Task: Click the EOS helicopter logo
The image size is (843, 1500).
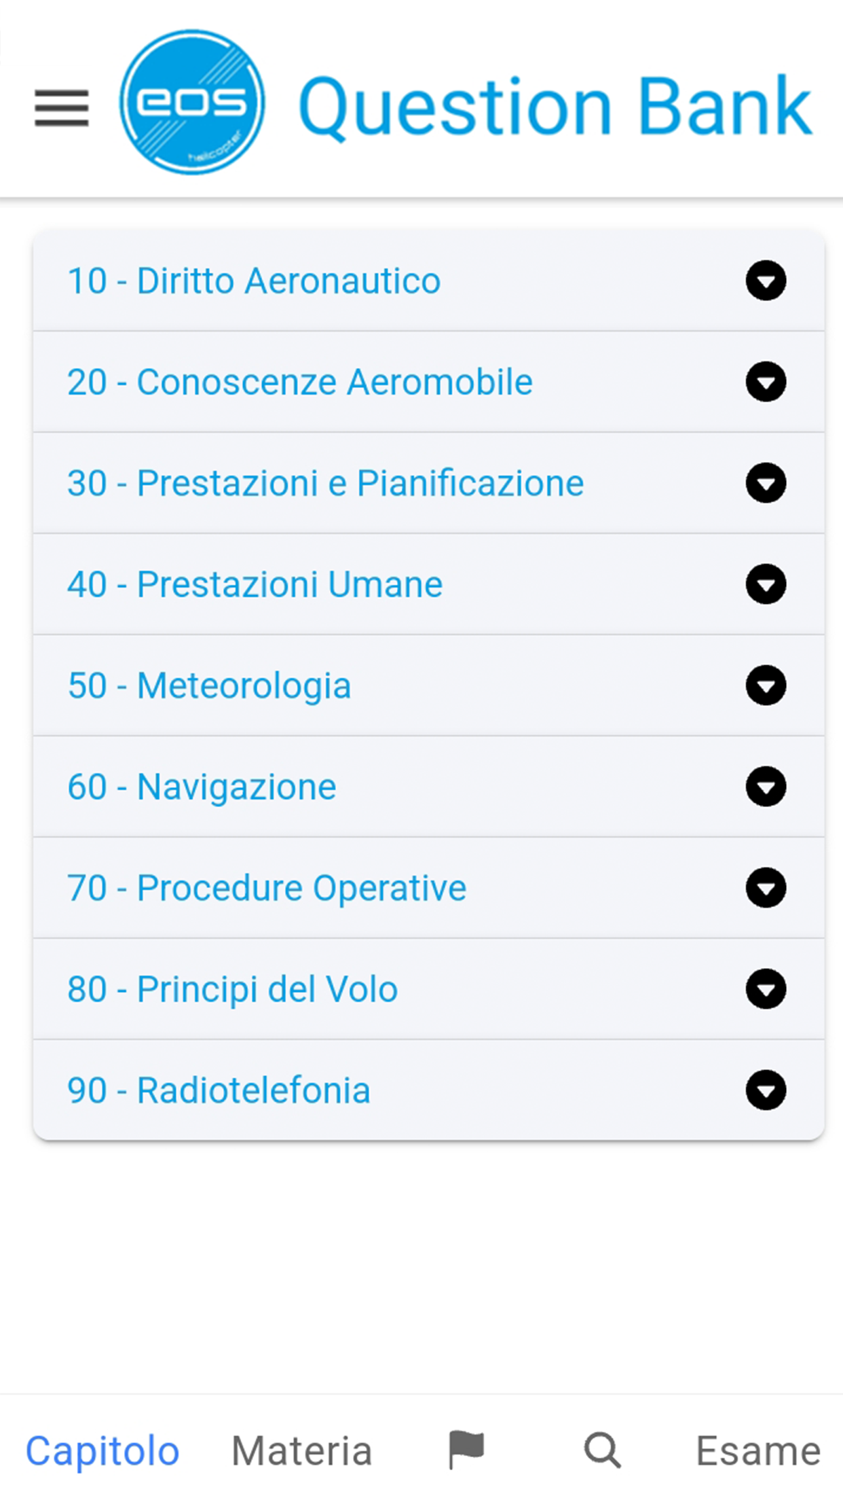Action: [x=192, y=102]
